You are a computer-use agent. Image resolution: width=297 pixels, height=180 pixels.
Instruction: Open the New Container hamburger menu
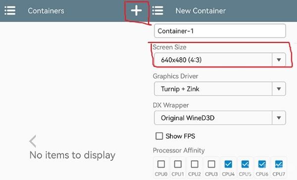tap(157, 10)
